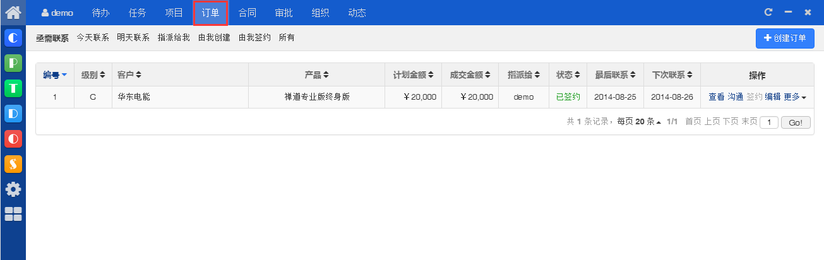This screenshot has width=824, height=260.
Task: Click the refresh icon in top bar
Action: 768,12
